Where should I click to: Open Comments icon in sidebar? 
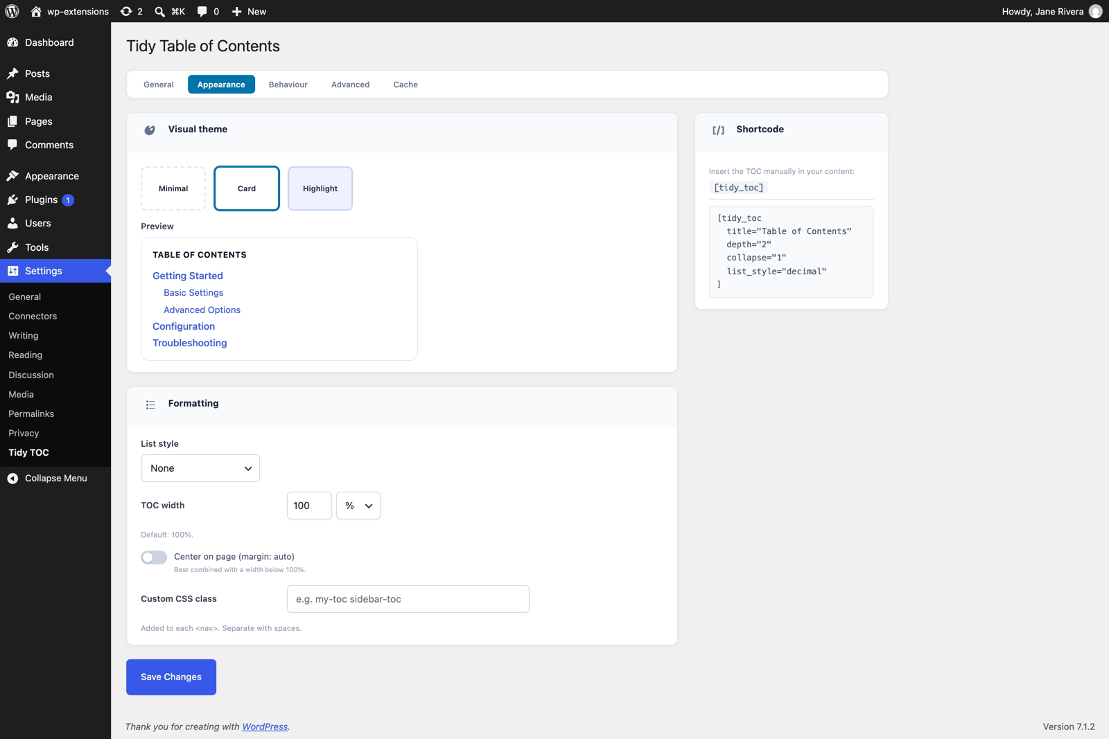(12, 145)
